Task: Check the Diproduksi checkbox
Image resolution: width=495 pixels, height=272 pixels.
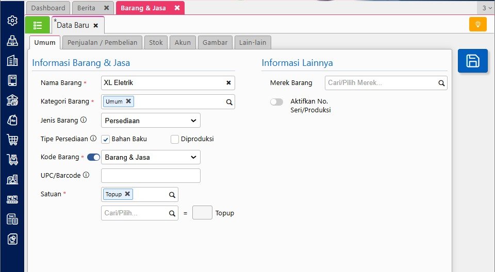Action: 175,139
